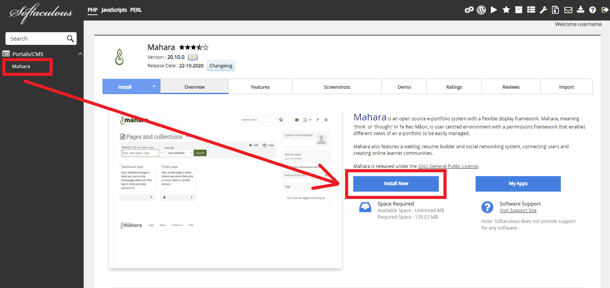Screen dimensions: 610x288
Task: Open the GNU General Public License link
Action: (448, 166)
